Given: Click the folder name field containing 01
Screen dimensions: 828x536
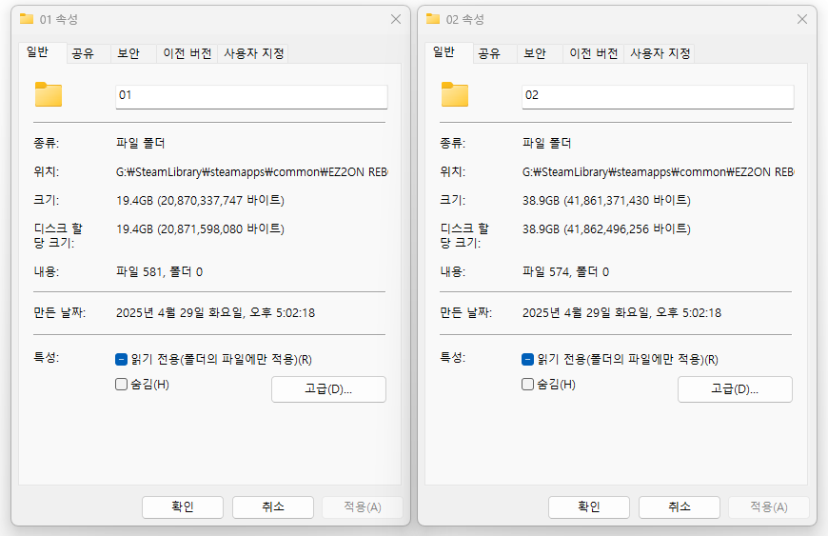Looking at the screenshot, I should 251,96.
